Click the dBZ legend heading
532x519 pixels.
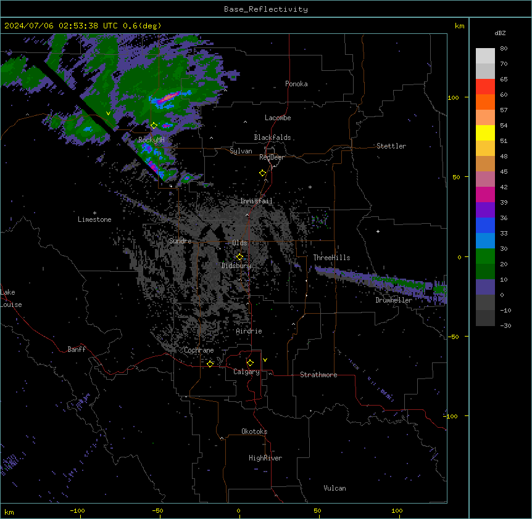coord(500,33)
